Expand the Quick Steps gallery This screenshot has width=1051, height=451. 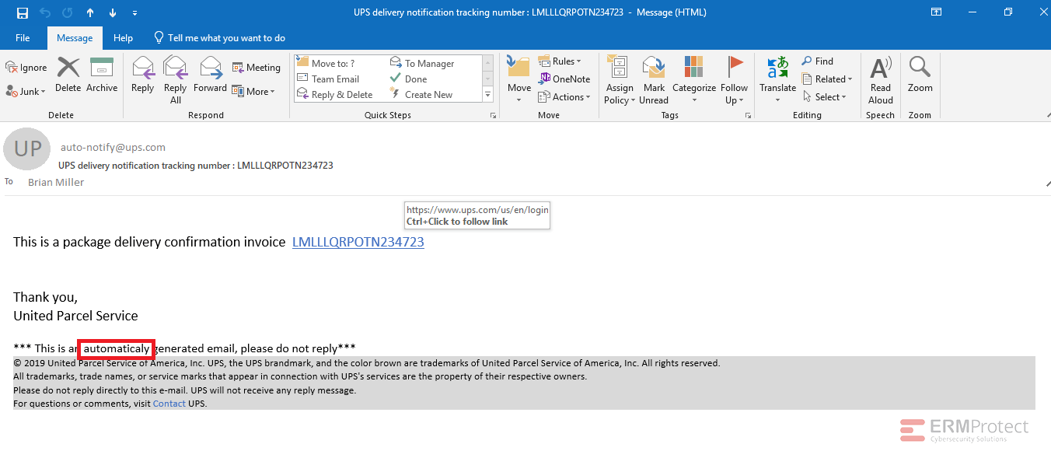488,95
